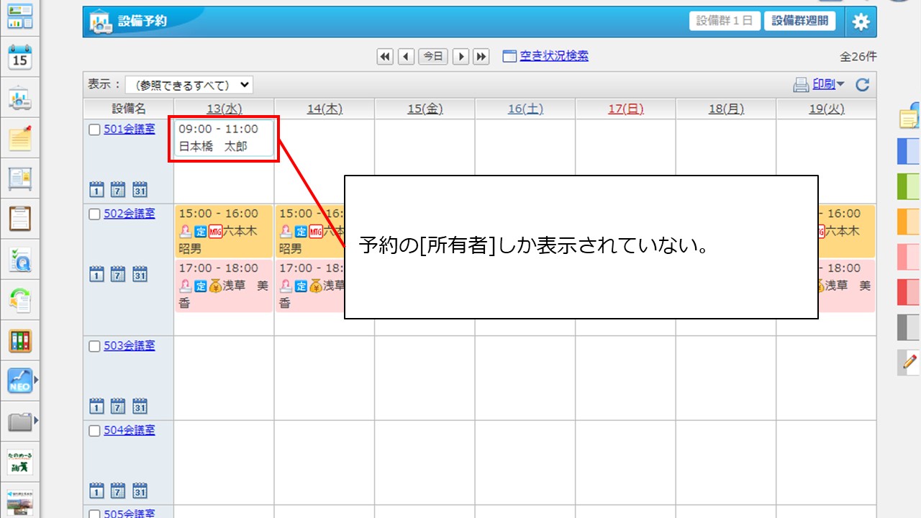The image size is (921, 518).
Task: Switch to 設備群1日 view tab
Action: (x=724, y=21)
